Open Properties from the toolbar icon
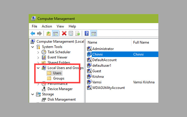187x117 pixels. coord(71,33)
